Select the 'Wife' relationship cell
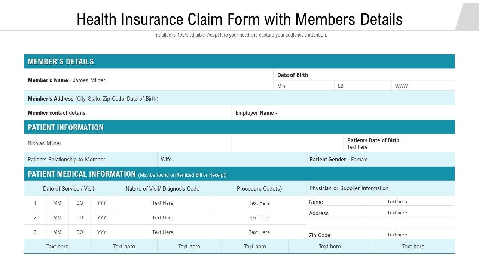479x269 pixels. 167,160
